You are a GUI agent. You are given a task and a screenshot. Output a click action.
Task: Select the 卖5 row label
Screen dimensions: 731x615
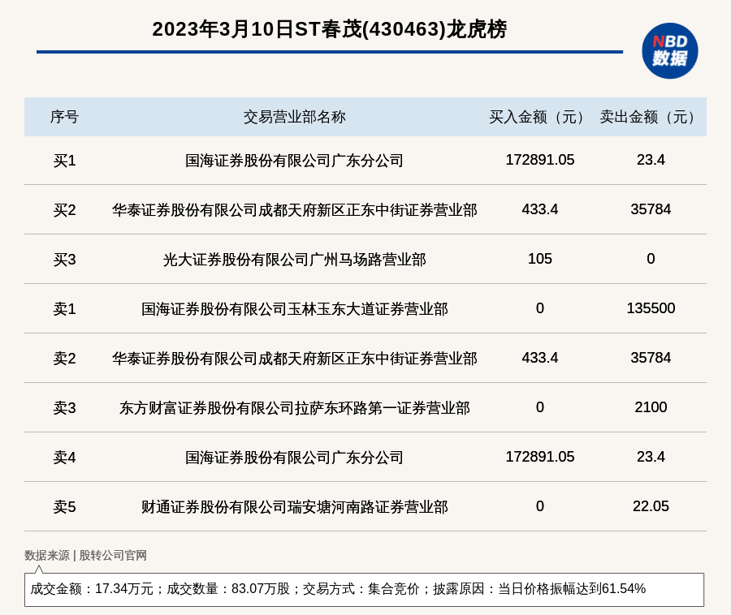pyautogui.click(x=64, y=506)
